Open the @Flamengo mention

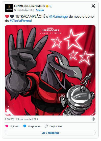[59, 16]
